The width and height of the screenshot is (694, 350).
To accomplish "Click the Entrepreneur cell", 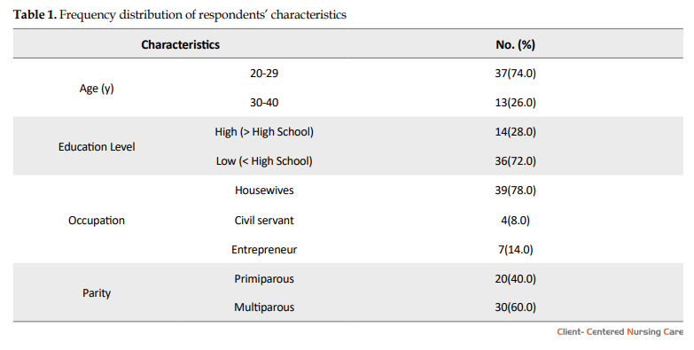I will [264, 250].
